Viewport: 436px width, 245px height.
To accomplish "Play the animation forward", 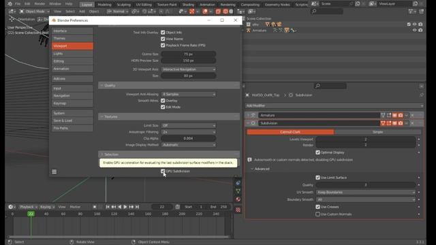I will point(125,207).
